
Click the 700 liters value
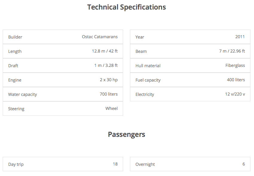click(109, 94)
